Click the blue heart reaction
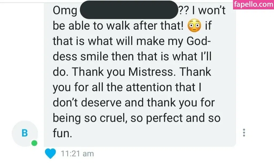 [x=51, y=154]
